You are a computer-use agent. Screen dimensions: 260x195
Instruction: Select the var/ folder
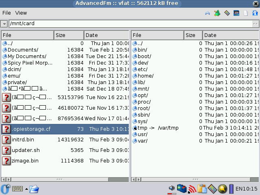coord(195,141)
